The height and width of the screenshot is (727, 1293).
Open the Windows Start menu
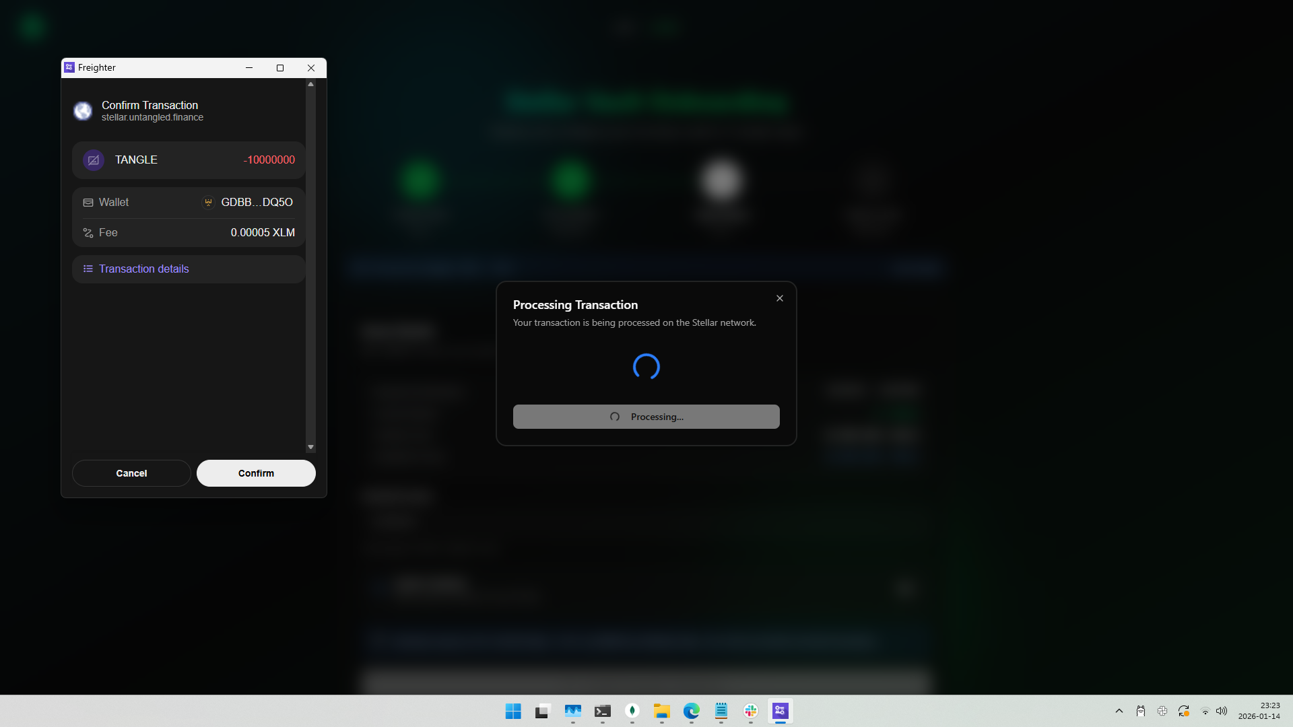[x=513, y=711]
